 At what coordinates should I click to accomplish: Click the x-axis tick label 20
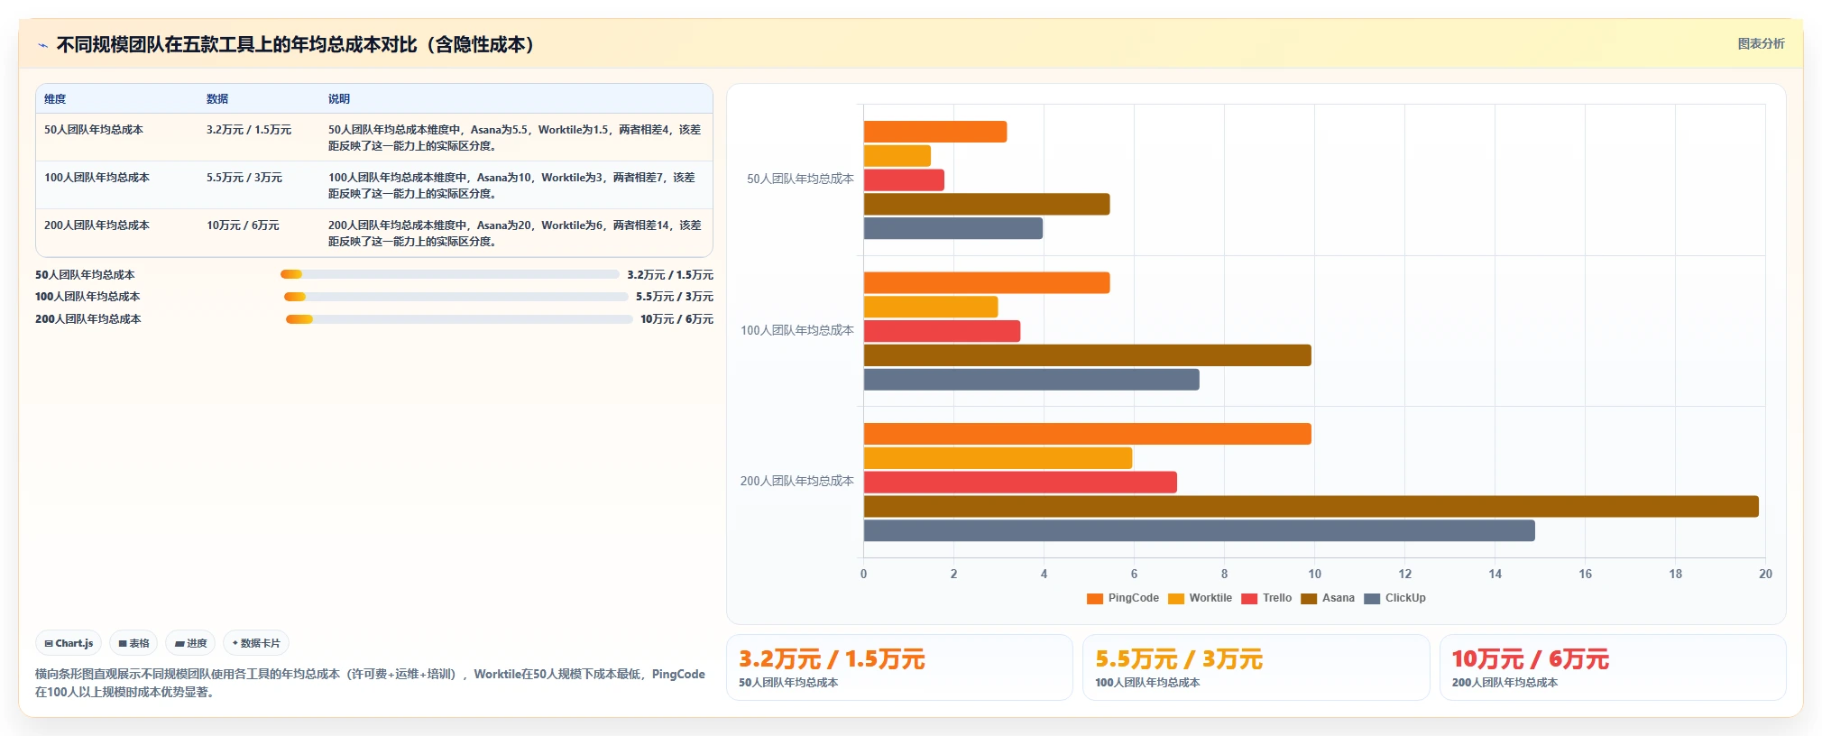(1765, 575)
